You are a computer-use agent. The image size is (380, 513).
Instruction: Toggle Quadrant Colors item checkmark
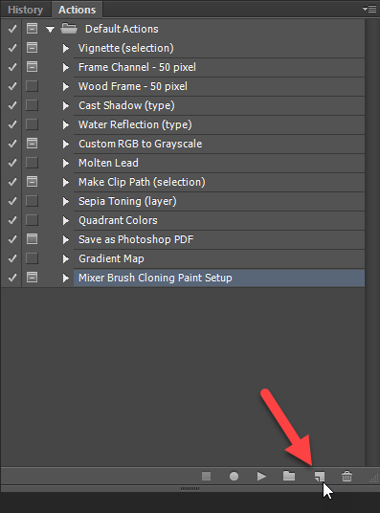click(12, 220)
